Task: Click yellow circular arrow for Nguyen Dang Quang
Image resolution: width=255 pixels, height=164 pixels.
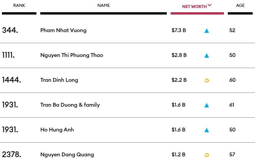Action: coord(207,155)
